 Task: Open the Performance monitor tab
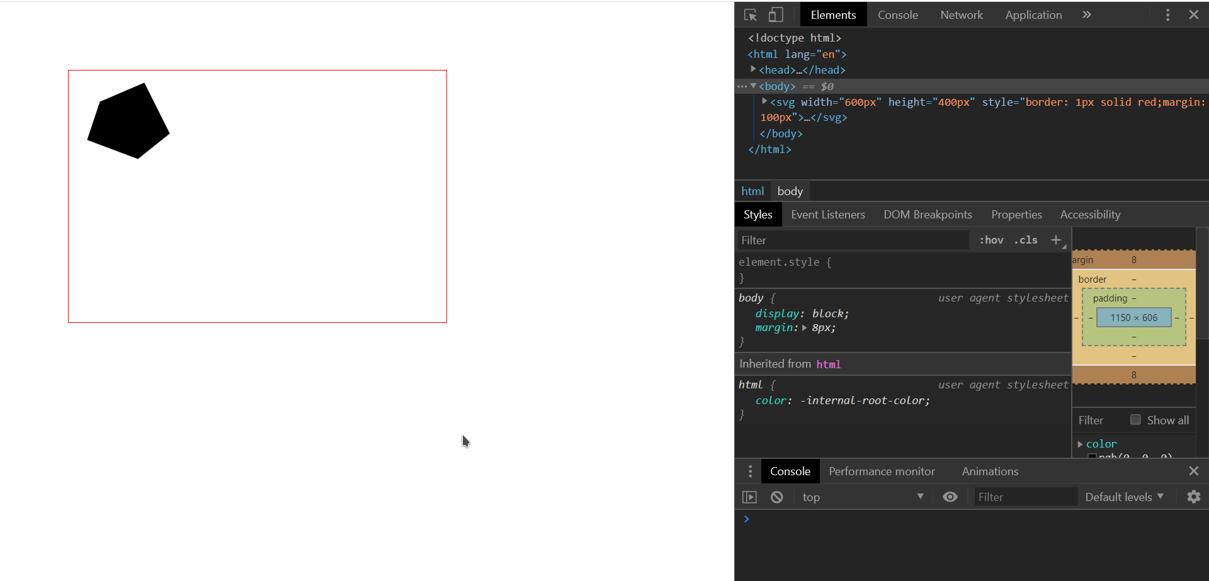881,471
